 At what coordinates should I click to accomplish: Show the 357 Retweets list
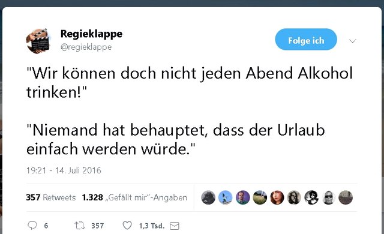point(50,197)
